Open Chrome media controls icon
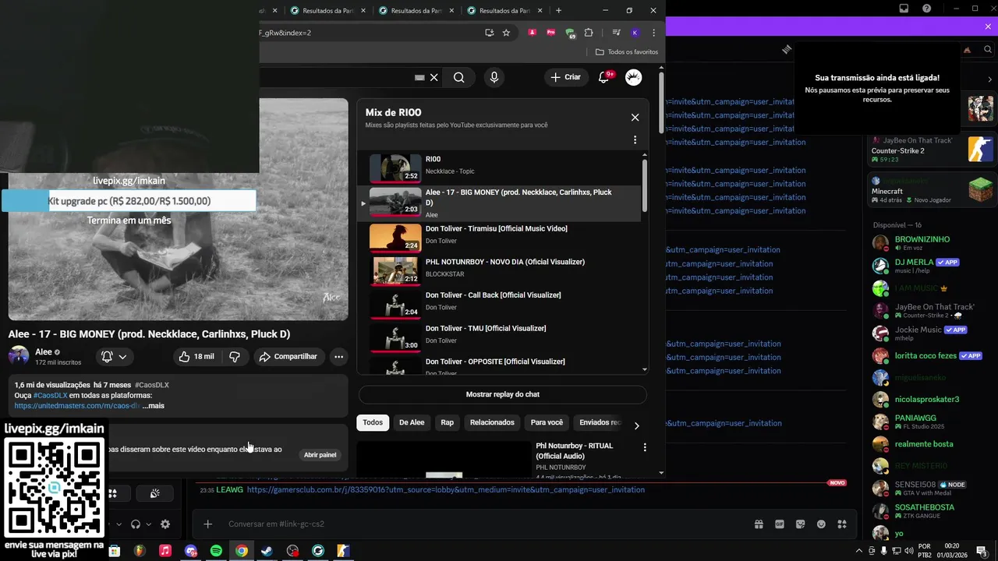This screenshot has height=561, width=998. [616, 33]
